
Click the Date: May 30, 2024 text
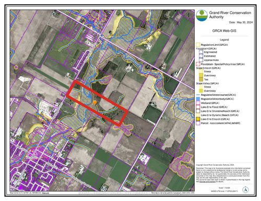[x=241, y=22]
